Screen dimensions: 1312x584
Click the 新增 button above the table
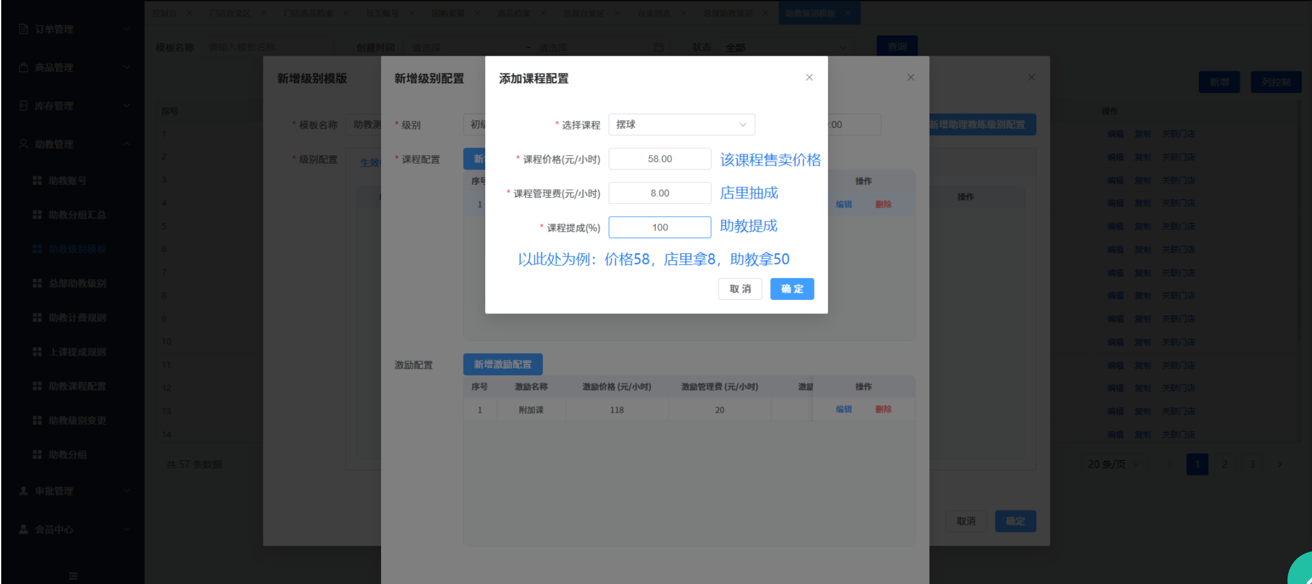click(1219, 82)
